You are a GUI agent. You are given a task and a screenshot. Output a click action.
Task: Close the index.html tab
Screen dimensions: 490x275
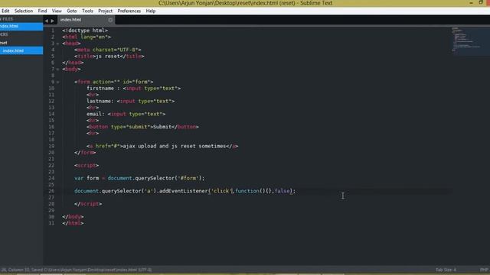110,20
